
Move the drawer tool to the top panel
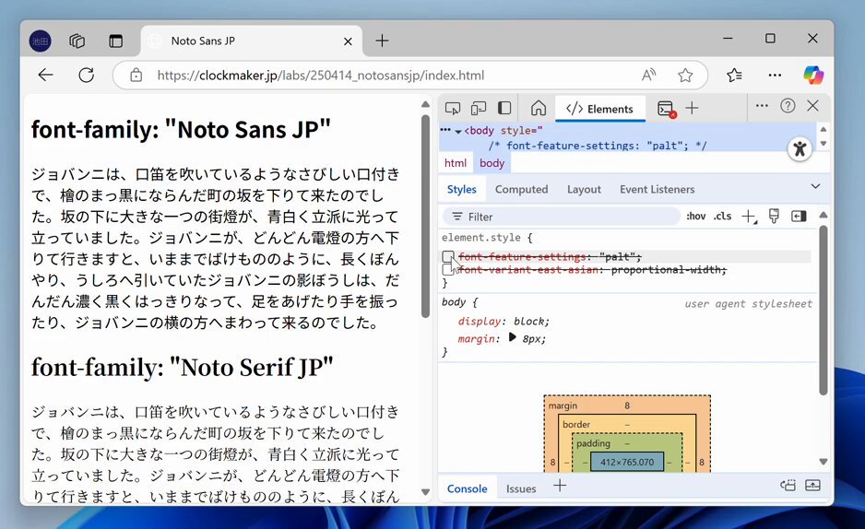(x=788, y=486)
